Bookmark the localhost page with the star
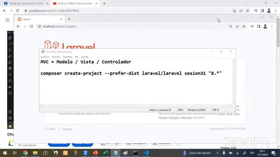 click(244, 26)
